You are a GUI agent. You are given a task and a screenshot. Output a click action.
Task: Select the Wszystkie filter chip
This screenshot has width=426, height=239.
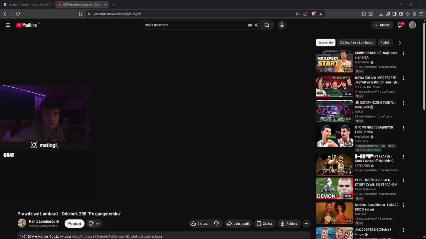click(325, 42)
